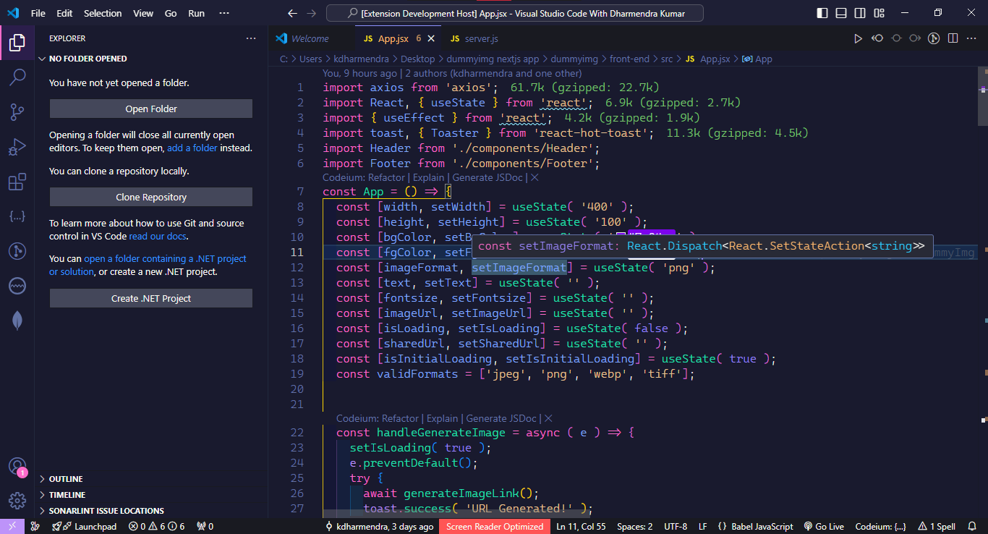Open Explorer Views and More Actions ellipsis
988x534 pixels.
251,38
